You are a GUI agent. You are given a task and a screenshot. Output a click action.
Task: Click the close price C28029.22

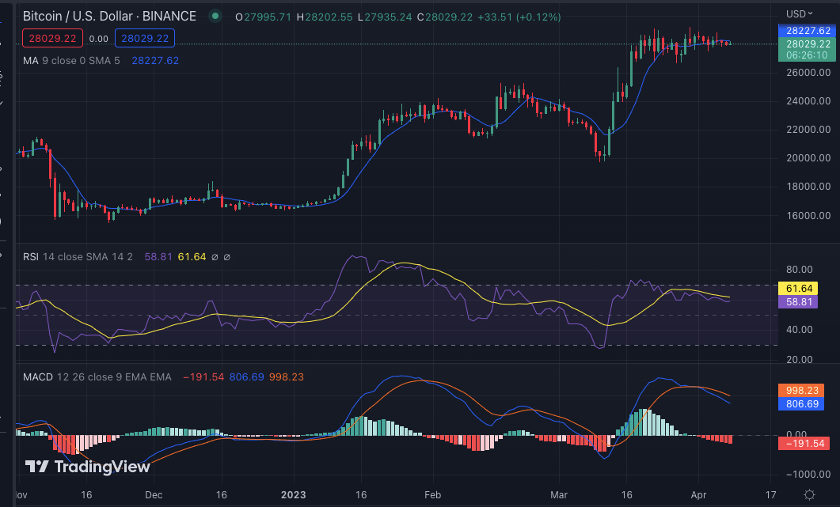pyautogui.click(x=445, y=17)
